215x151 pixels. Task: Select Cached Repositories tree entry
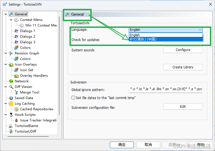click(37, 109)
